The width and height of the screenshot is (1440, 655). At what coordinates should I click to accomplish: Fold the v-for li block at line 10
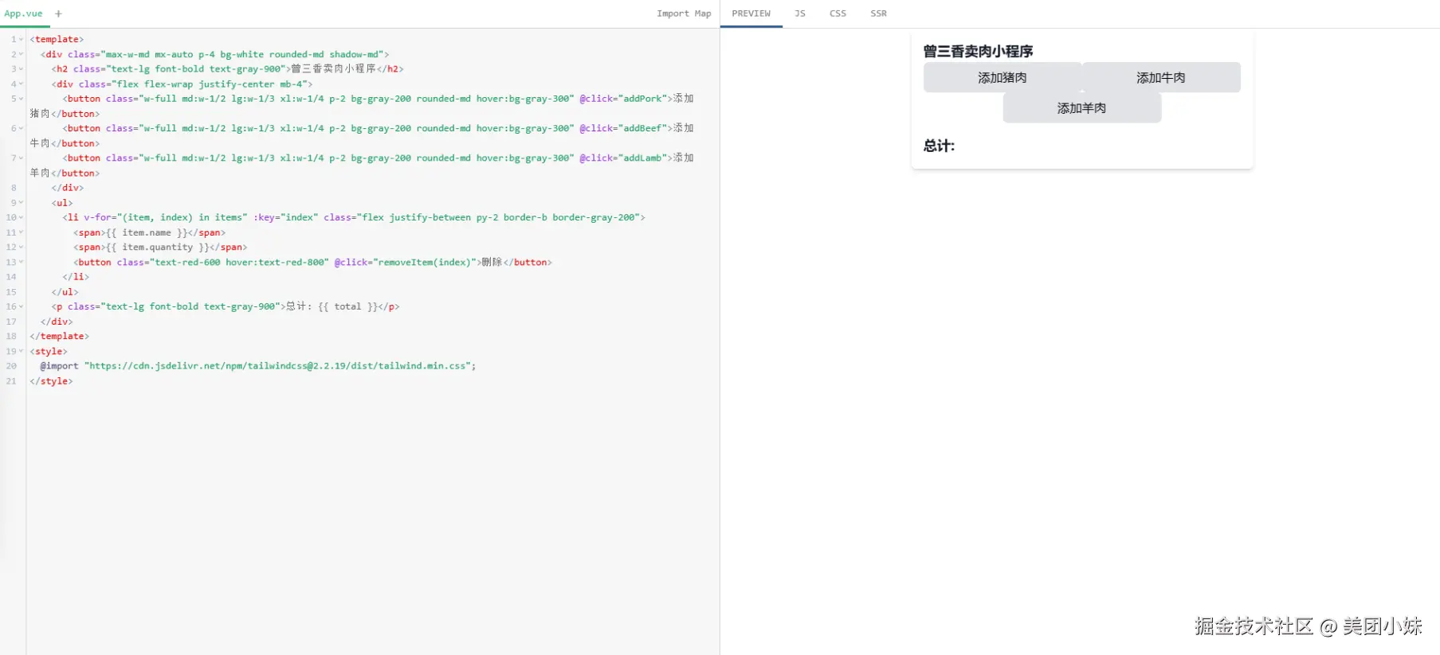click(x=22, y=218)
